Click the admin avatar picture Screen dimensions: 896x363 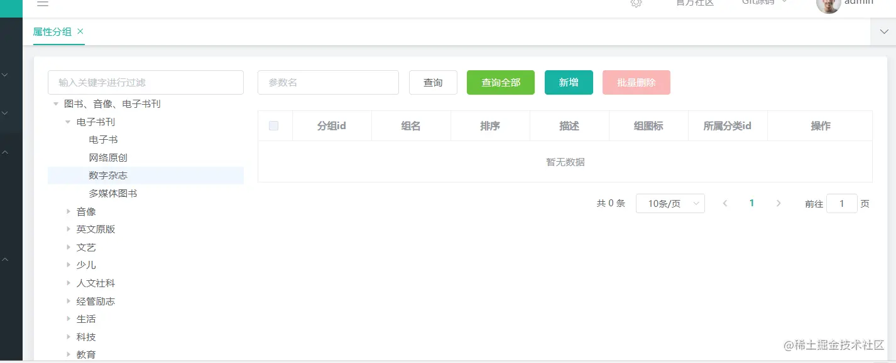coord(828,5)
